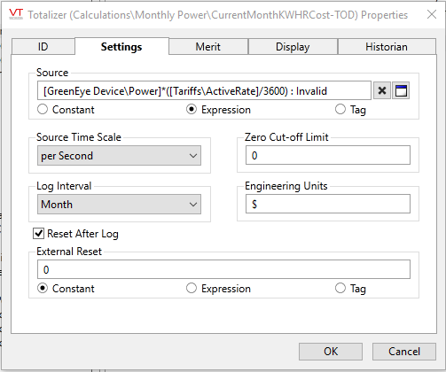Viewport: 446px width, 372px height.
Task: Choose External Reset Expression option
Action: click(x=192, y=288)
